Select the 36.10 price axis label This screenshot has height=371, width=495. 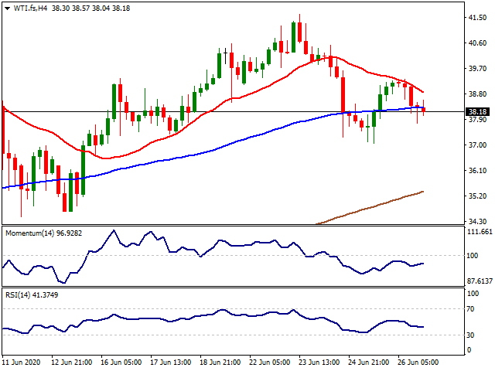tap(477, 171)
